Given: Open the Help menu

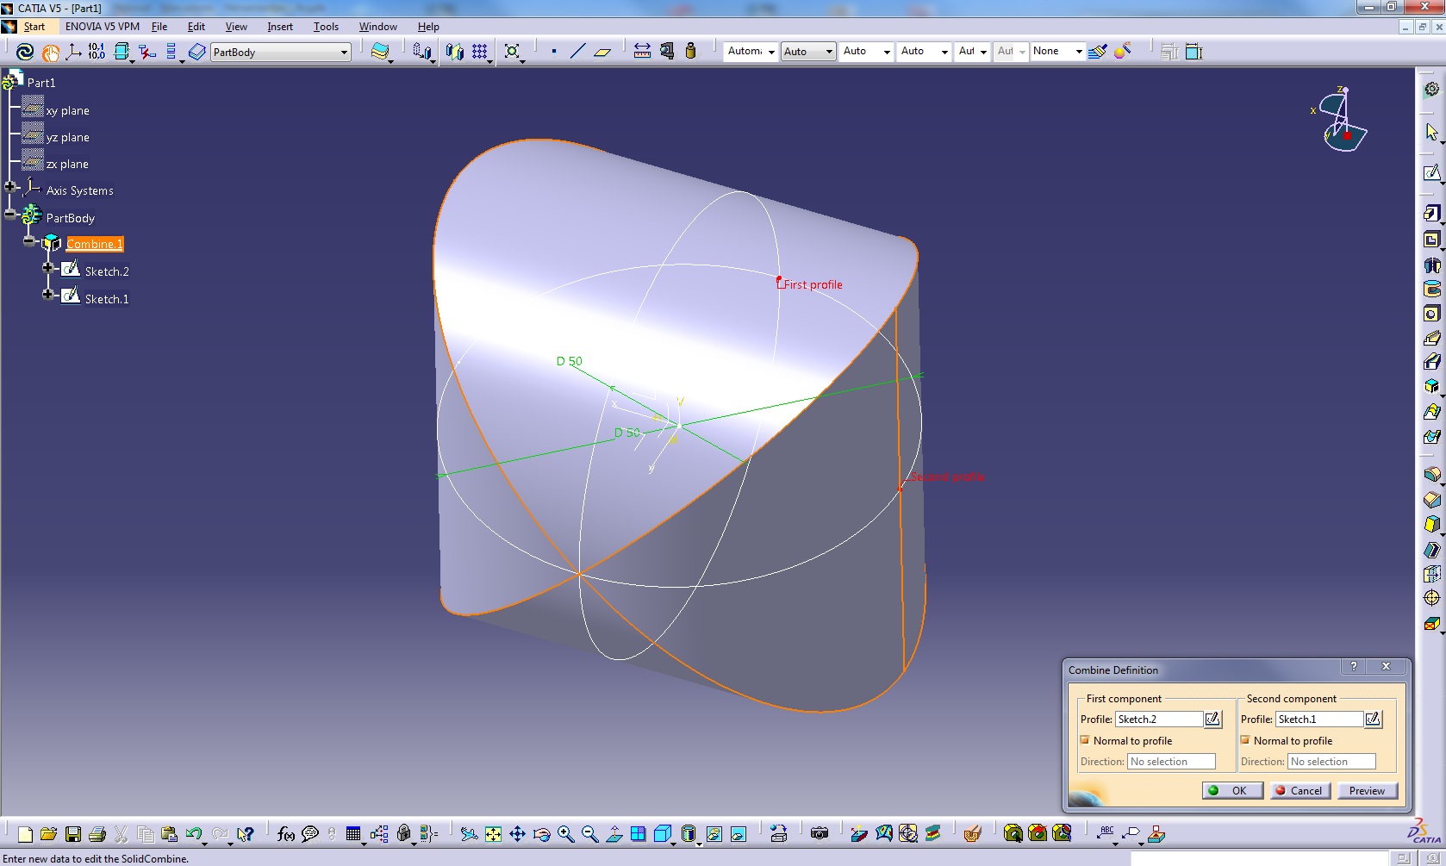Looking at the screenshot, I should click(428, 27).
